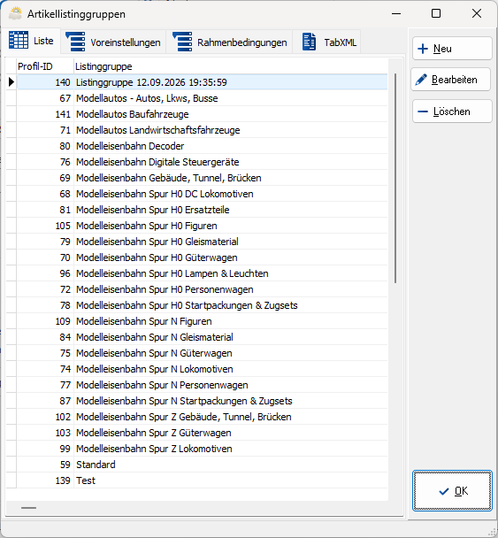Select Modelleisenbahn Spur N Figuren
The image size is (498, 538).
(x=202, y=321)
